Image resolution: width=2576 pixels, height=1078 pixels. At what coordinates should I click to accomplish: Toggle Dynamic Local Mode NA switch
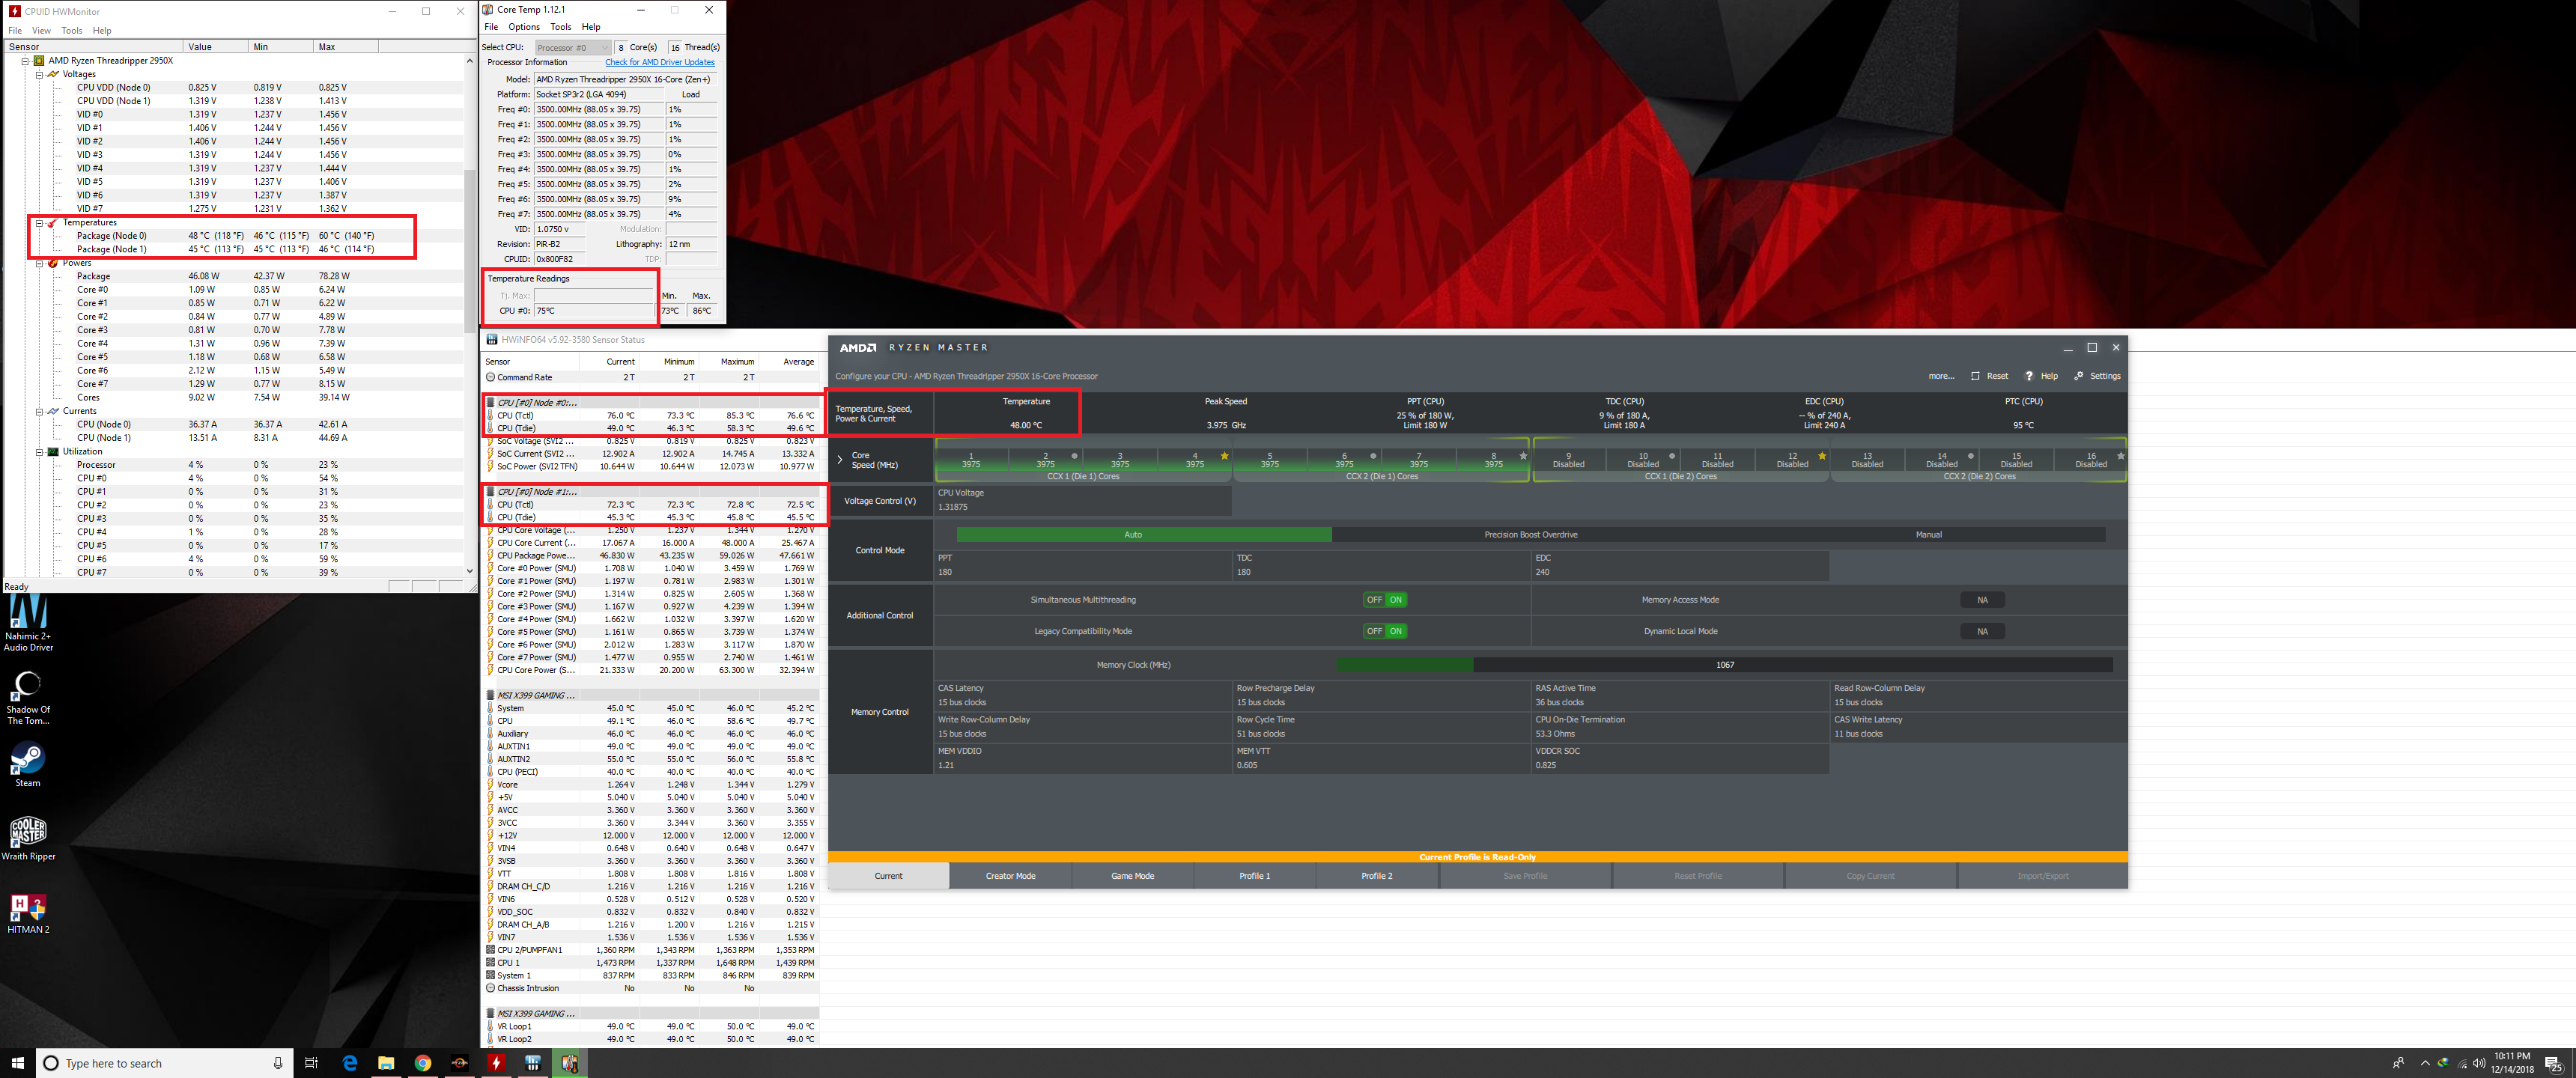pyautogui.click(x=1982, y=631)
